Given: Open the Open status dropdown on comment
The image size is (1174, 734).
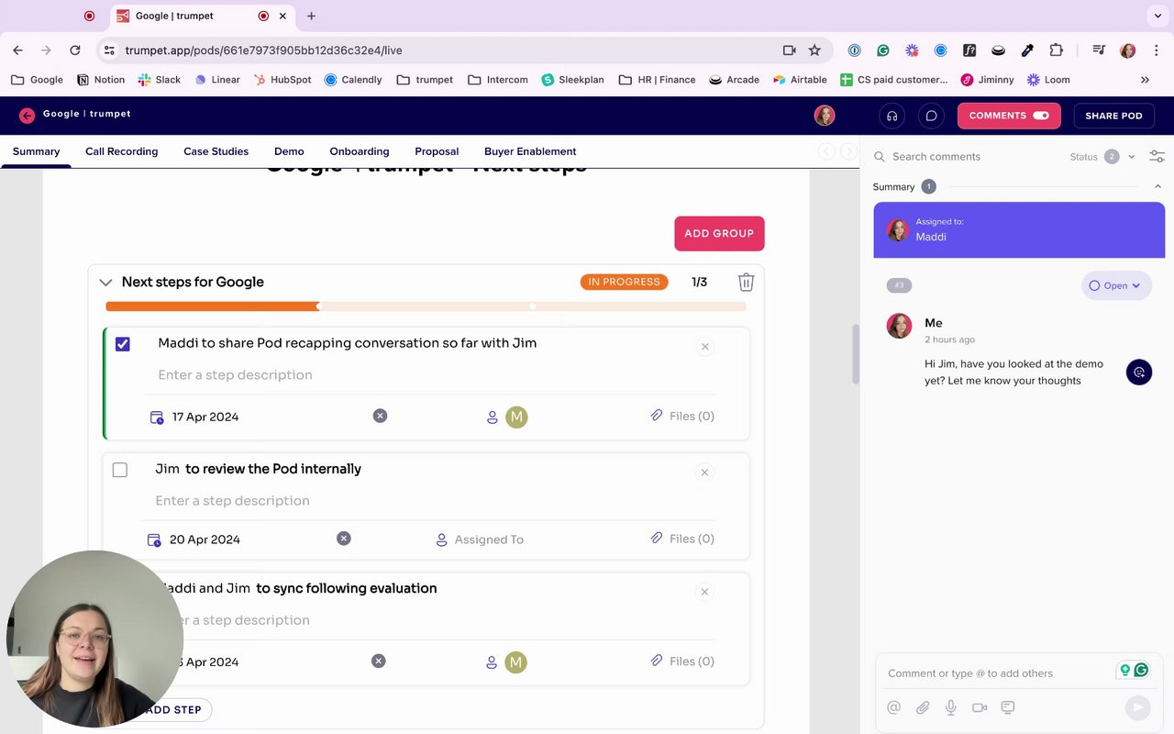Looking at the screenshot, I should 1116,285.
